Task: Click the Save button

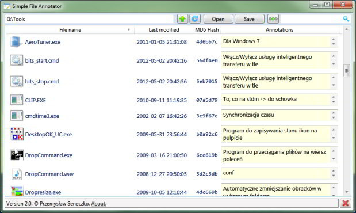Action: pos(249,19)
